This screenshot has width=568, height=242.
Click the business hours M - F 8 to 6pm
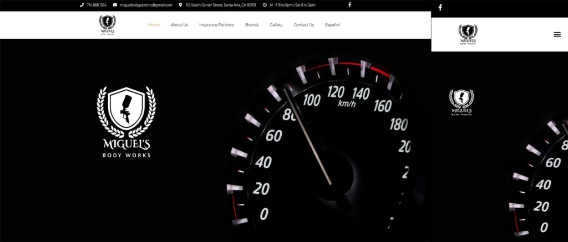click(289, 5)
